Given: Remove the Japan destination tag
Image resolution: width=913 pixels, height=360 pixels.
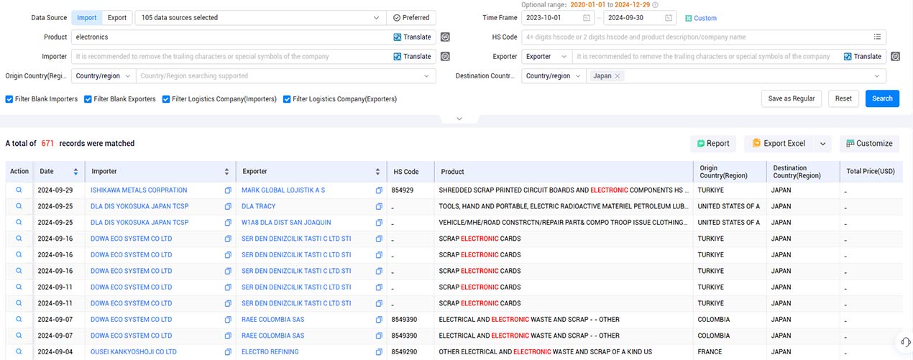Looking at the screenshot, I should pyautogui.click(x=618, y=76).
